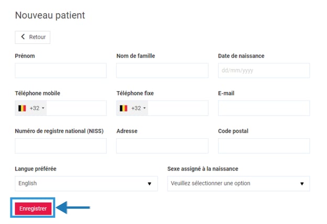The image size is (327, 224).
Task: Expand the Langue préférée dropdown
Action: (x=86, y=184)
